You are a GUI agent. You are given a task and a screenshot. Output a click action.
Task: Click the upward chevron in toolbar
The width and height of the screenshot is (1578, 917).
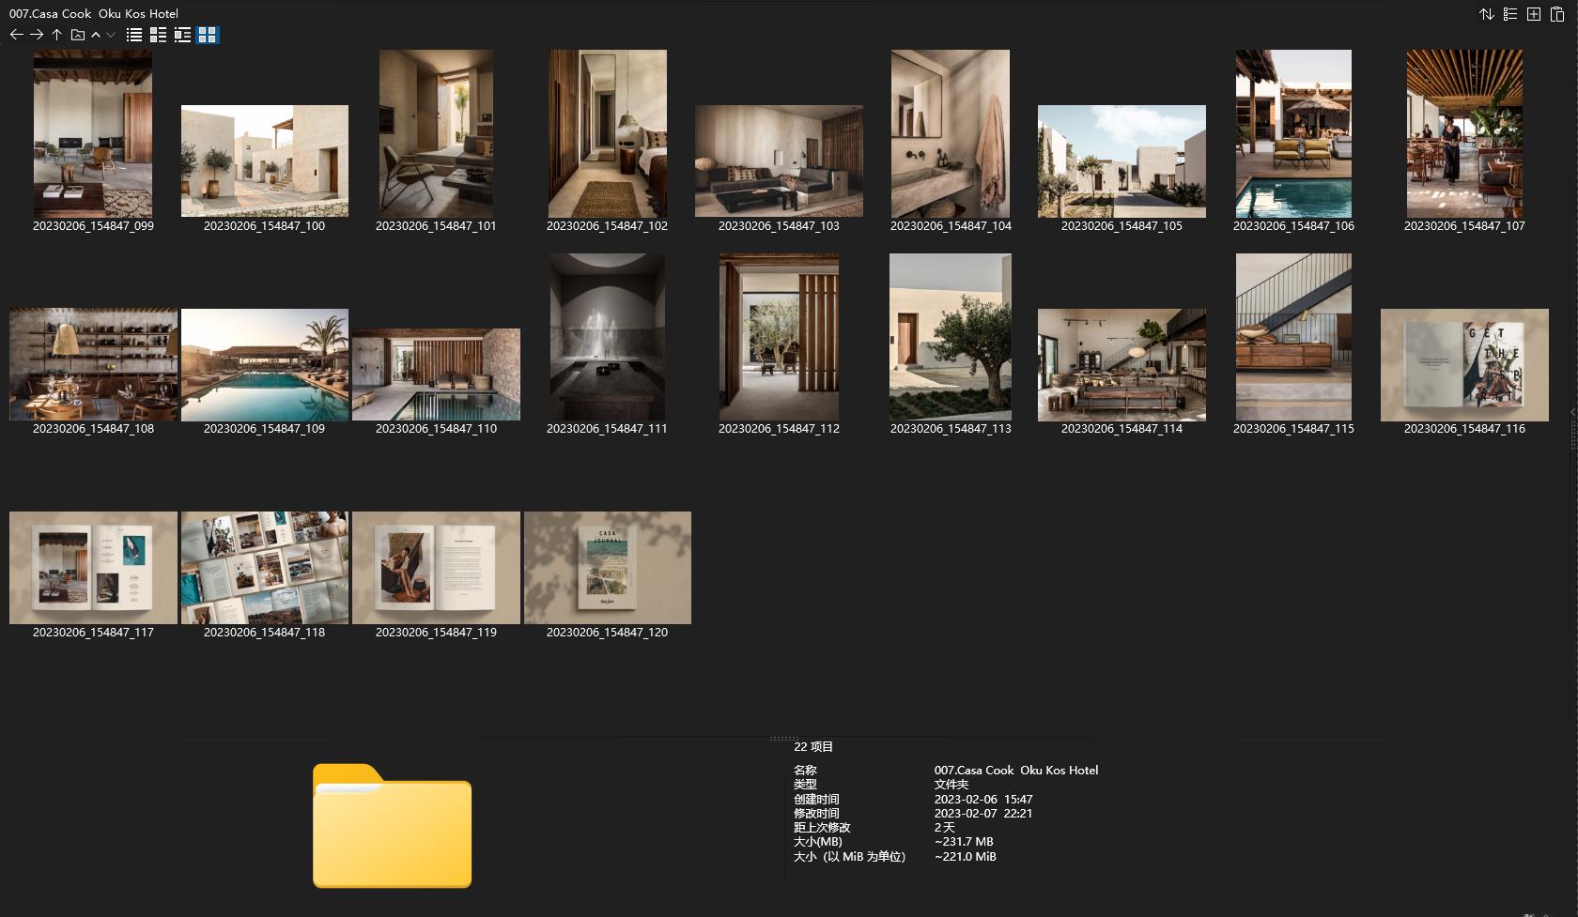[96, 35]
